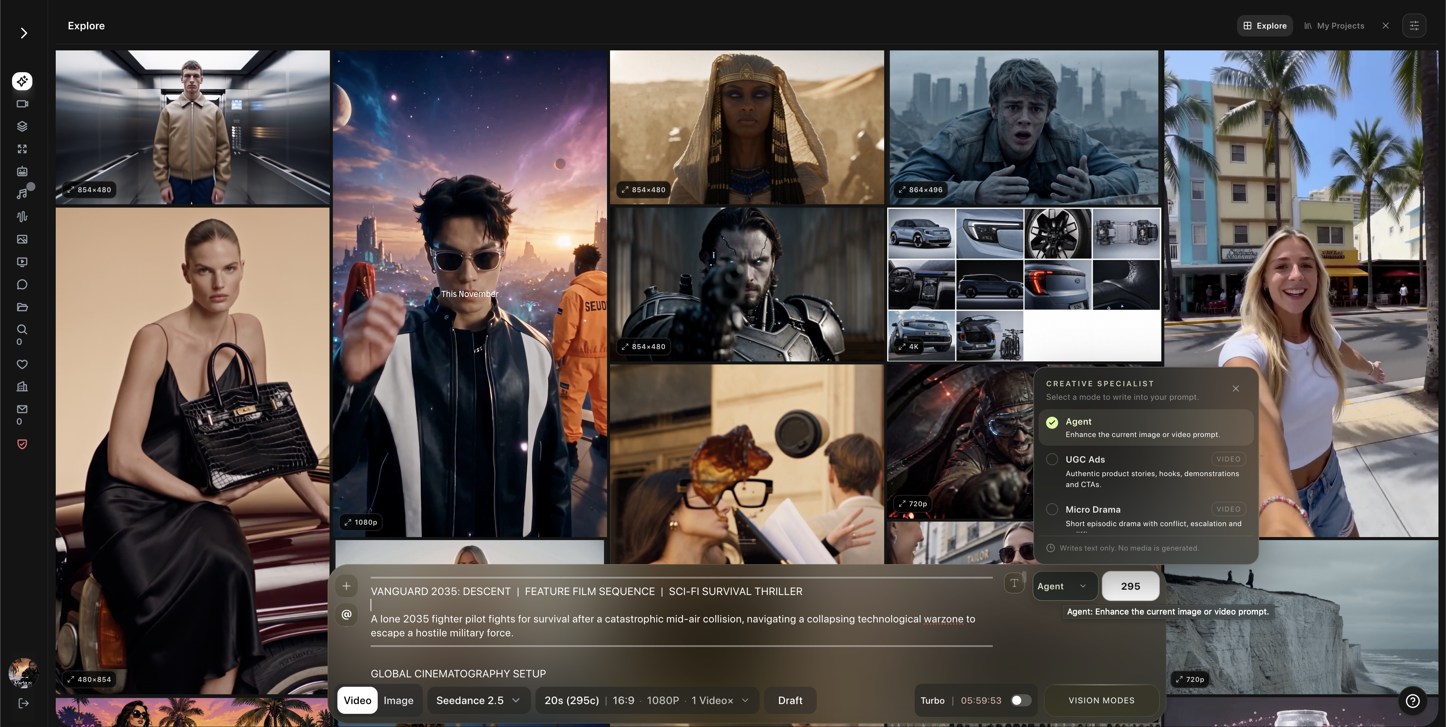Toggle the Turbo switch

1020,701
